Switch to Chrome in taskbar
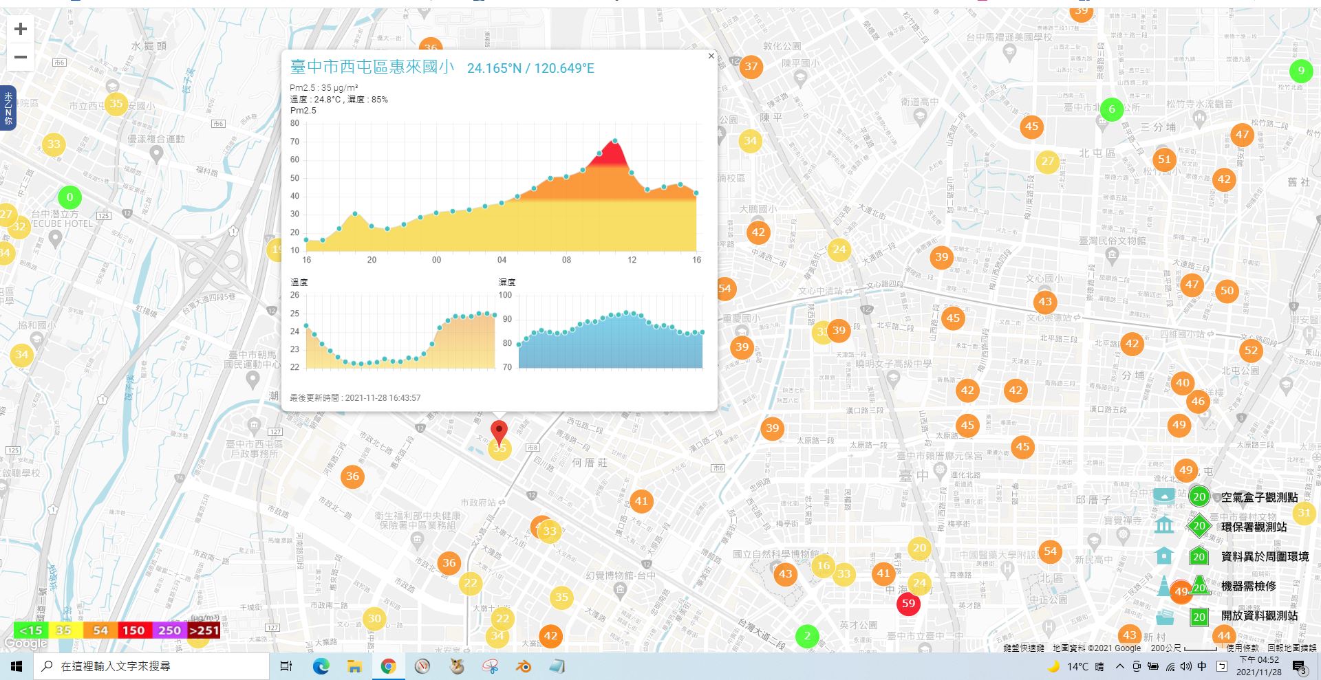The image size is (1321, 680). point(388,666)
